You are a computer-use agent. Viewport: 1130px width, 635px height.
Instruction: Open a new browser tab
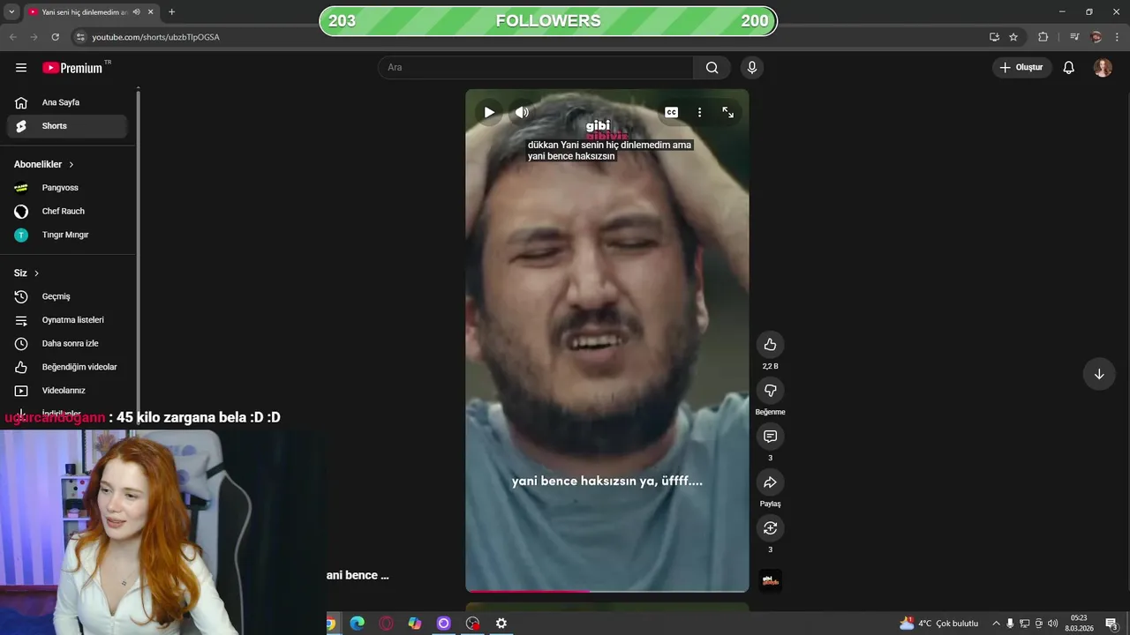pos(171,12)
